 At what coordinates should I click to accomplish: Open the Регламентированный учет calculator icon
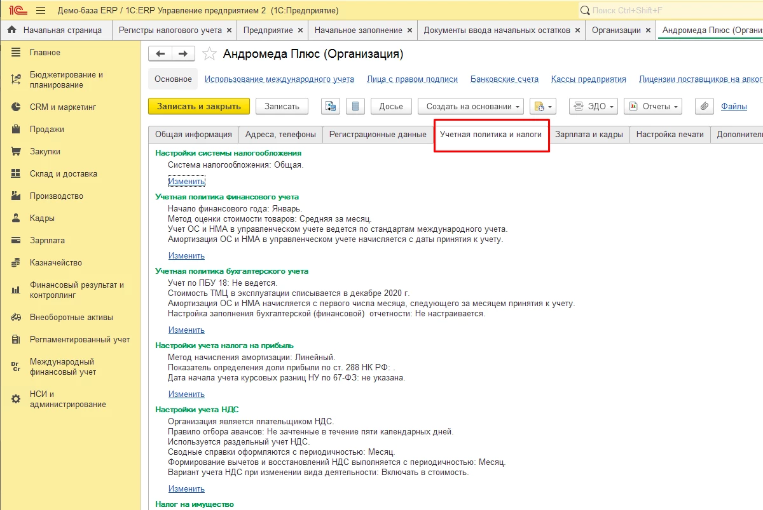(17, 340)
